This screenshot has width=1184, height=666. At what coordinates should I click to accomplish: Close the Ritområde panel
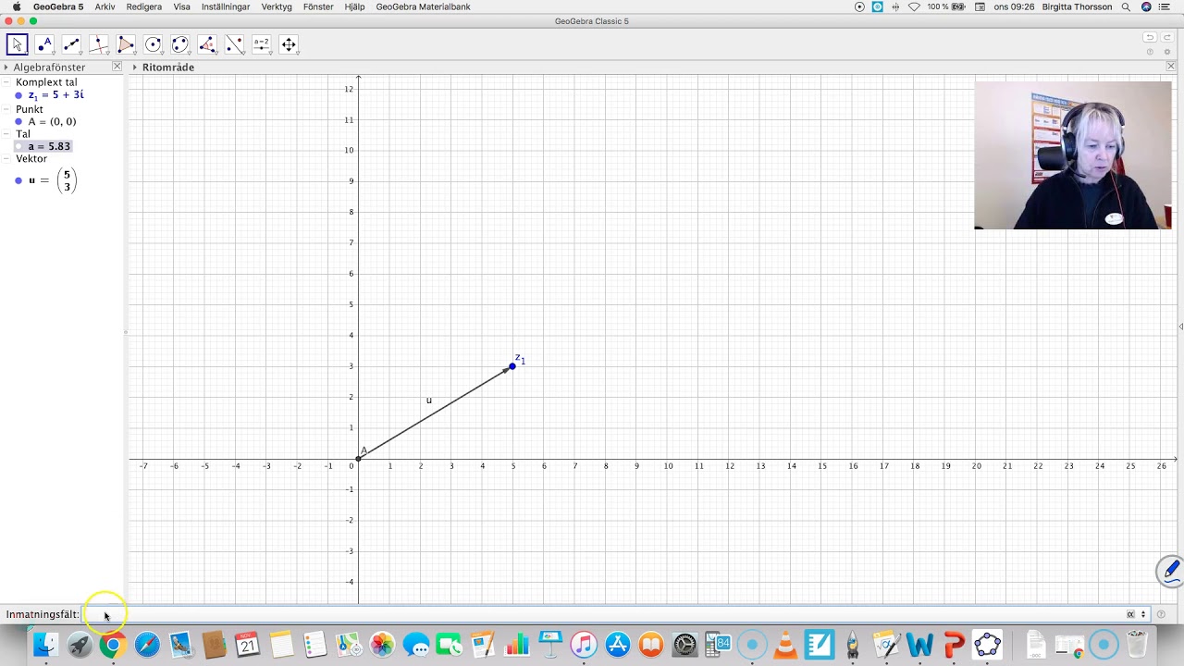(x=1170, y=67)
